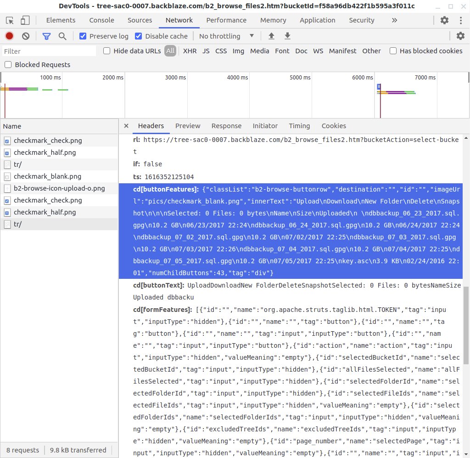This screenshot has height=458, width=470.
Task: Filter requests by WS
Action: click(318, 51)
